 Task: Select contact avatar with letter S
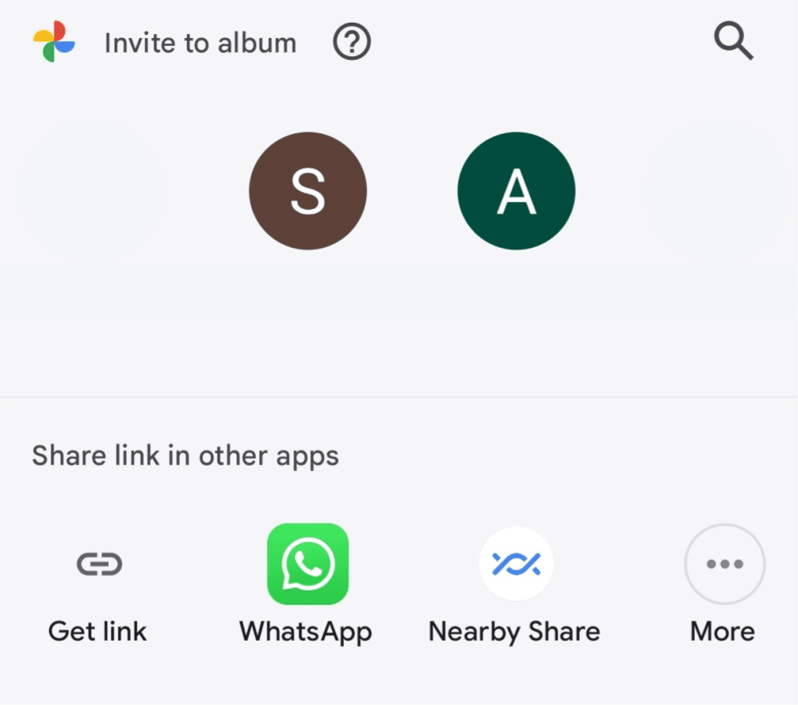tap(308, 190)
